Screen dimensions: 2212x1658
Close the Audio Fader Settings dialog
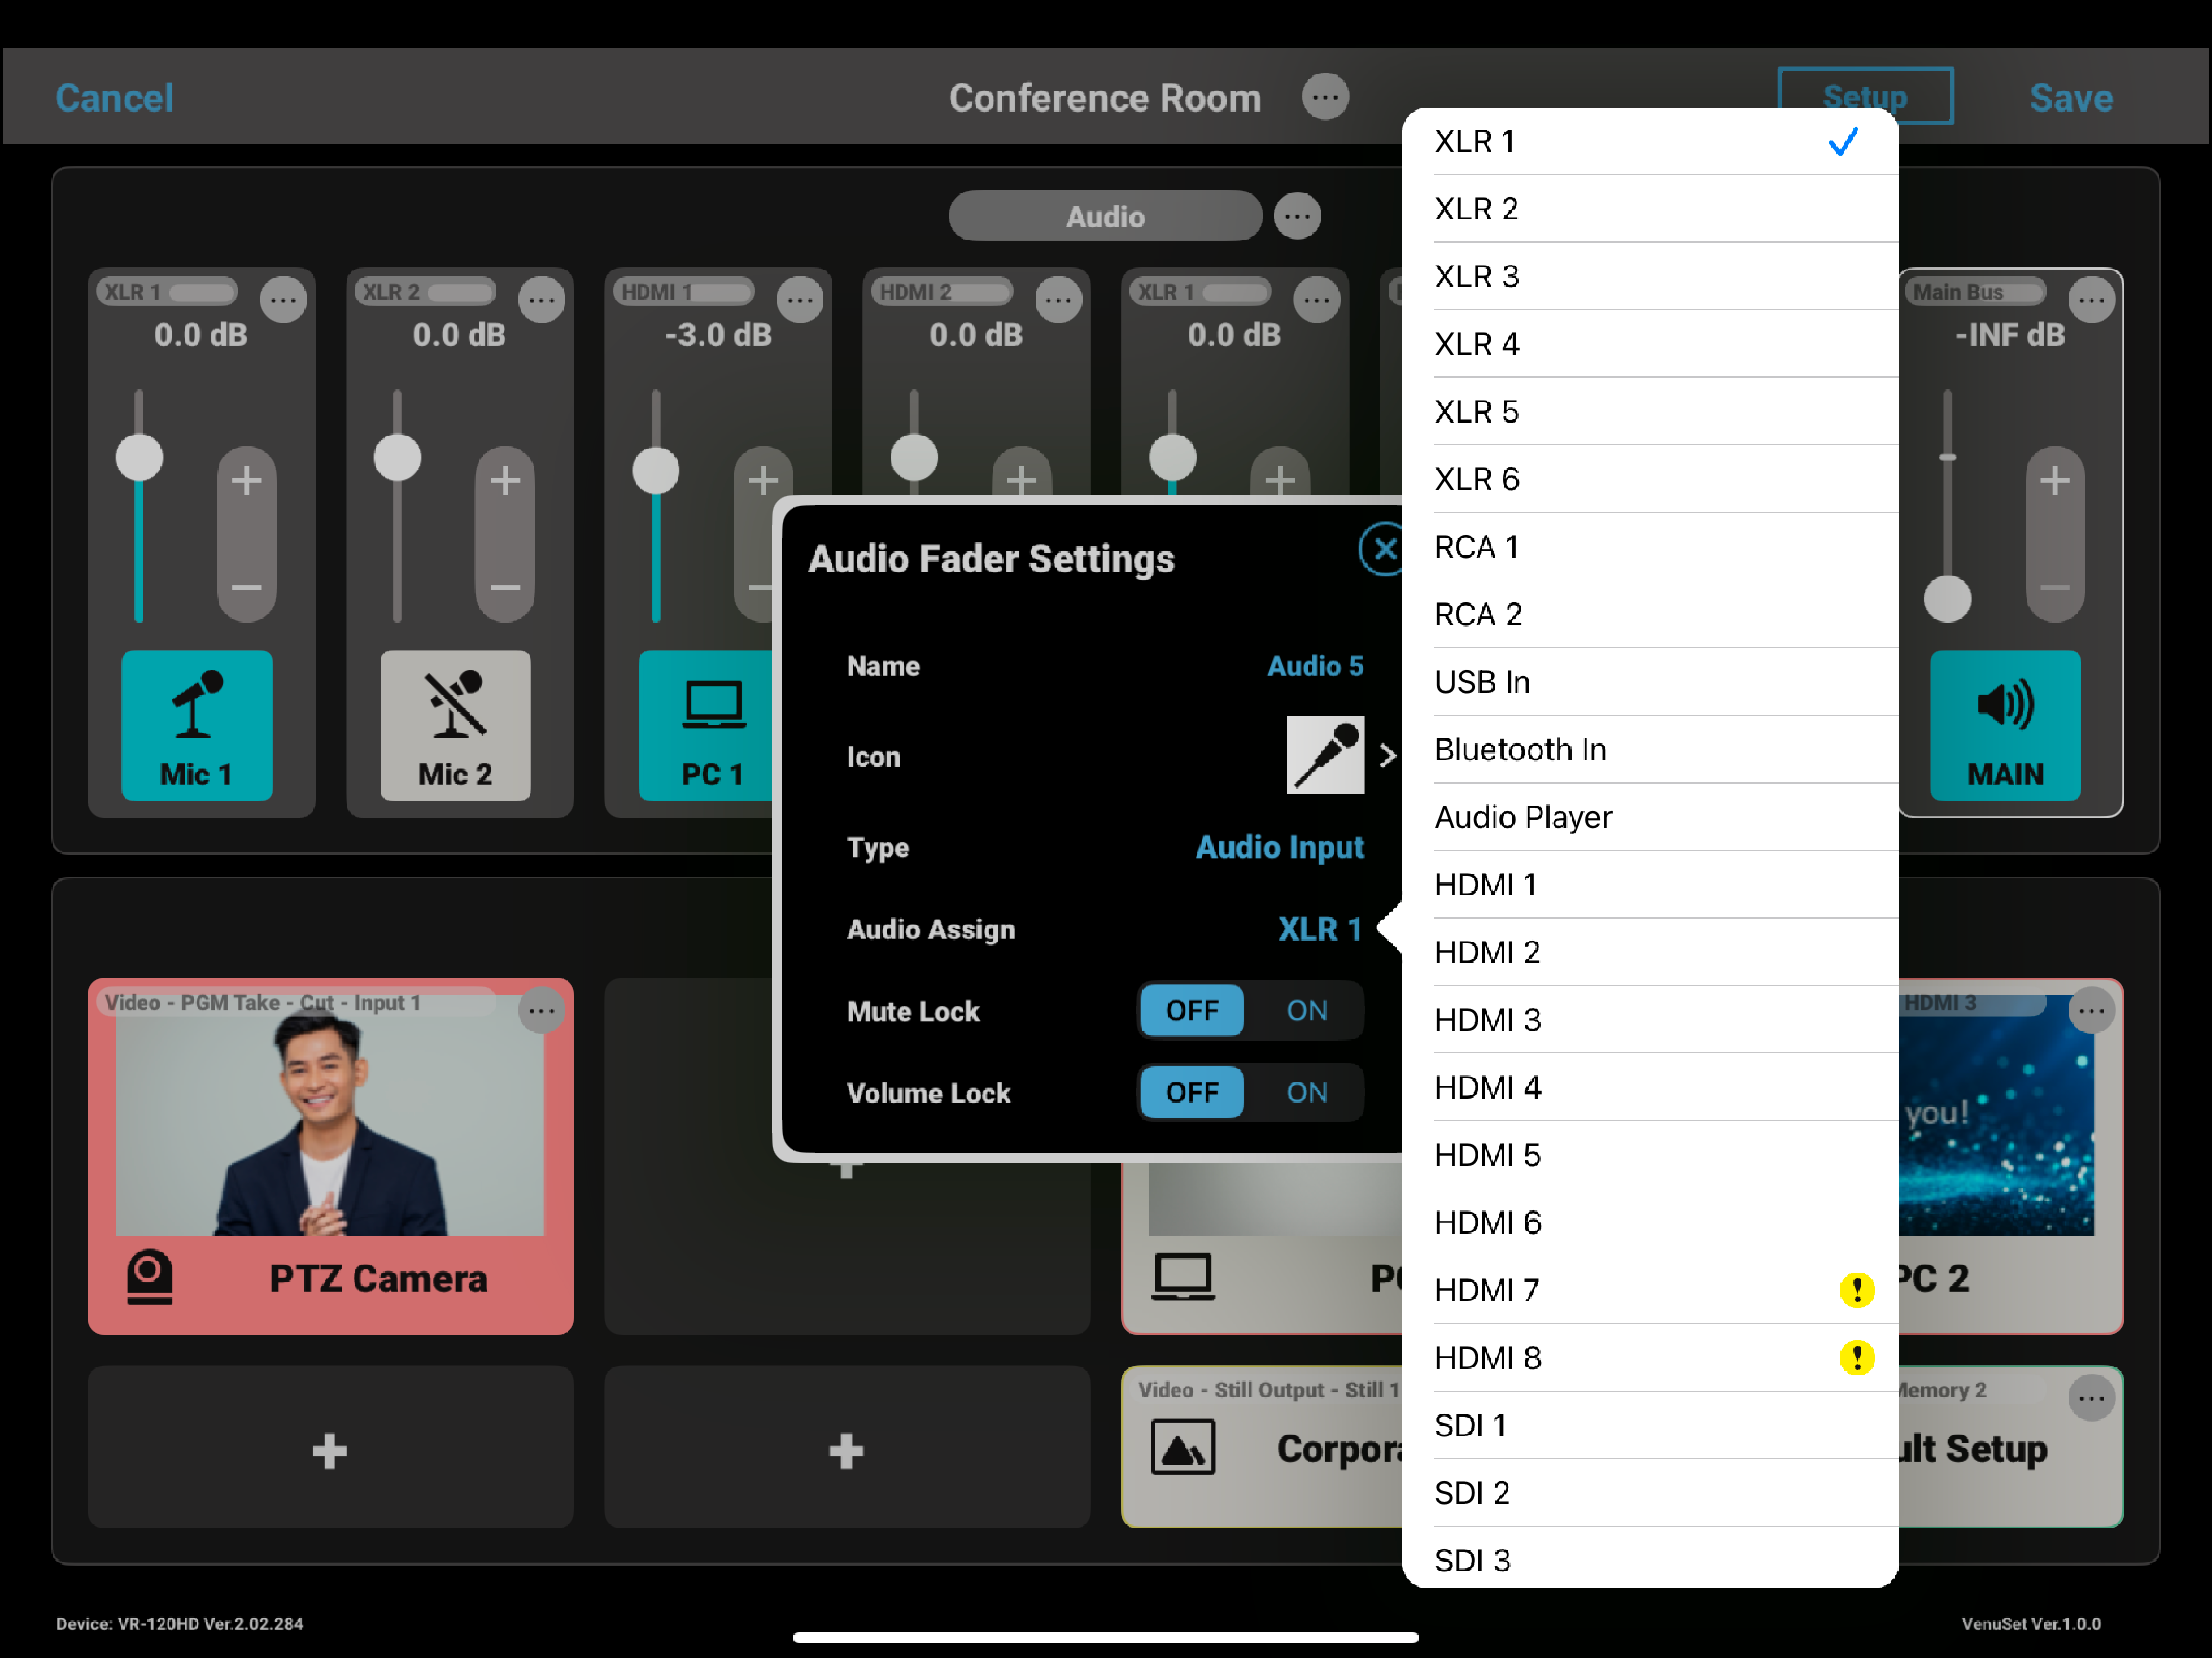pos(1384,548)
